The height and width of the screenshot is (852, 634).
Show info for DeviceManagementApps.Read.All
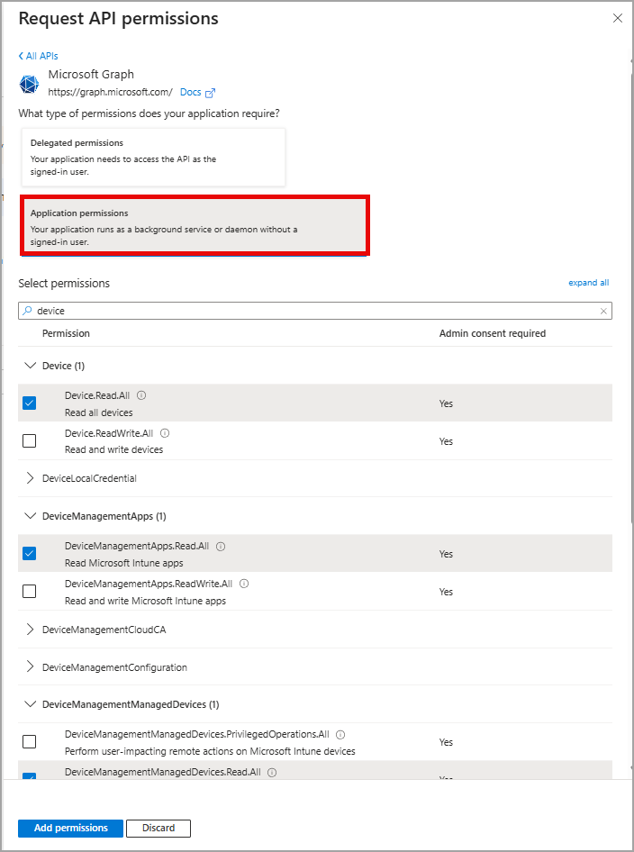tap(221, 546)
